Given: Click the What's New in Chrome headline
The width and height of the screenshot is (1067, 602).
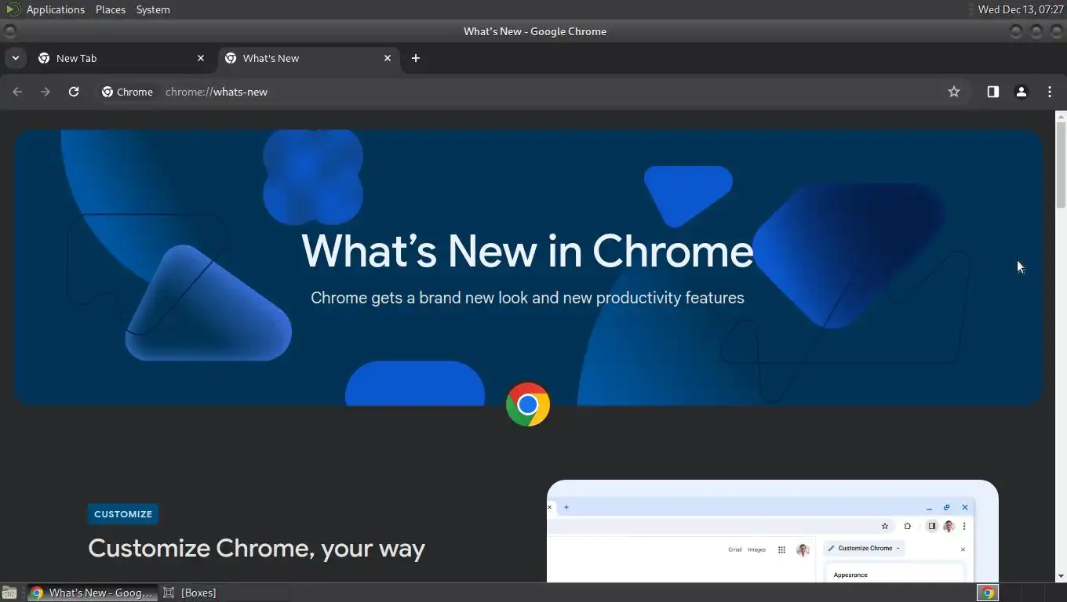Looking at the screenshot, I should coord(527,250).
